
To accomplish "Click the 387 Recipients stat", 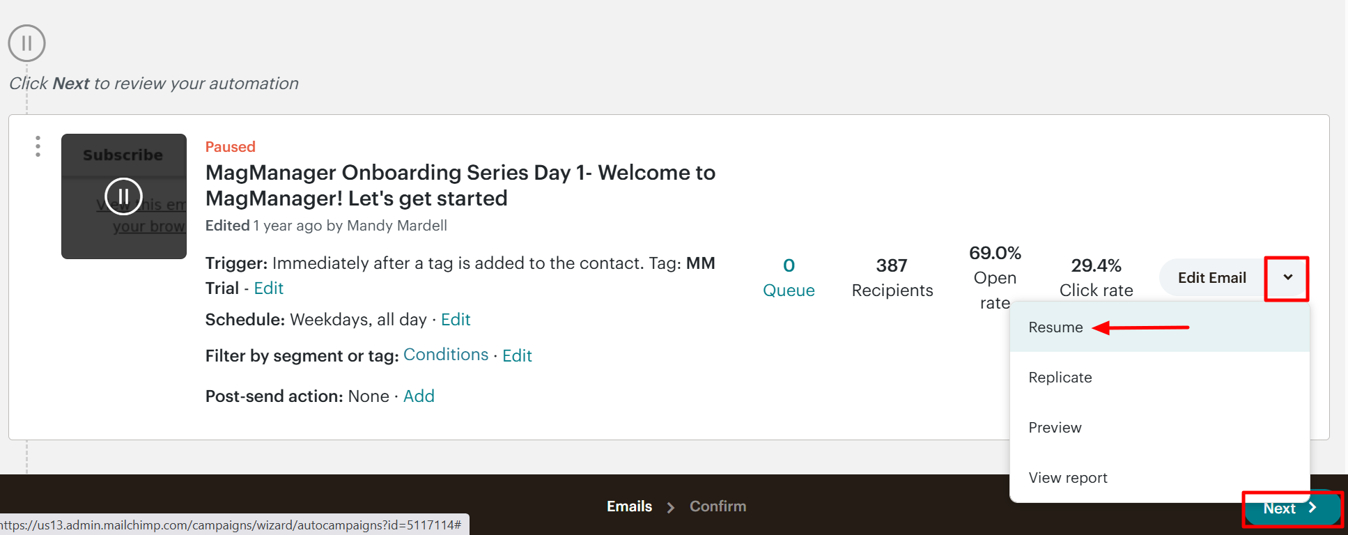I will [x=892, y=277].
